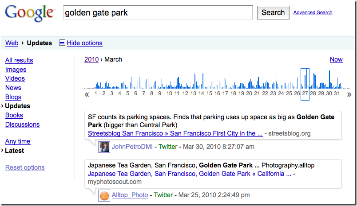Select day 31 on the March timeline
This screenshot has height=206, width=357.
point(337,93)
